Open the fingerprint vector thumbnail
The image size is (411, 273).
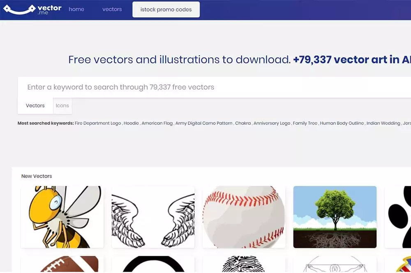tap(244, 264)
